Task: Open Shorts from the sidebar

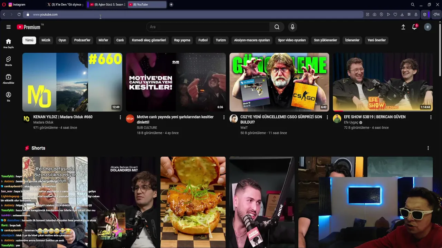Action: pyautogui.click(x=8, y=61)
